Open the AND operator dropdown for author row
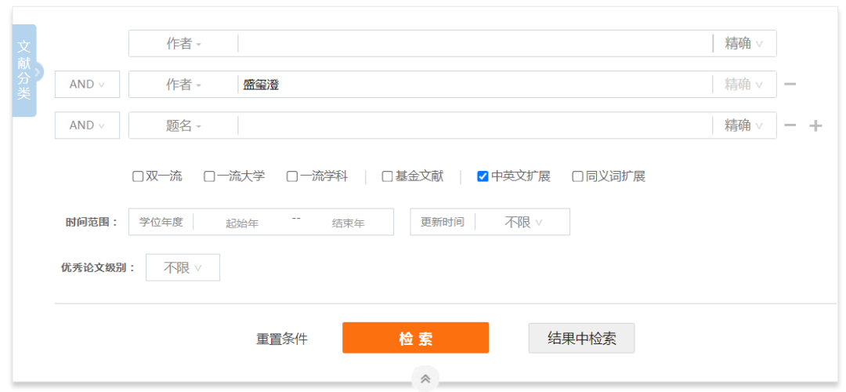 (x=87, y=85)
